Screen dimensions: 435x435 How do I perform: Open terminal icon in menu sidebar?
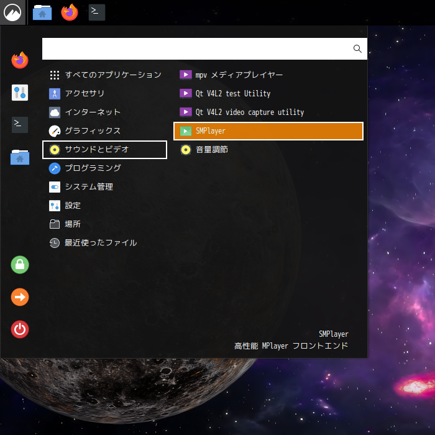click(x=20, y=125)
